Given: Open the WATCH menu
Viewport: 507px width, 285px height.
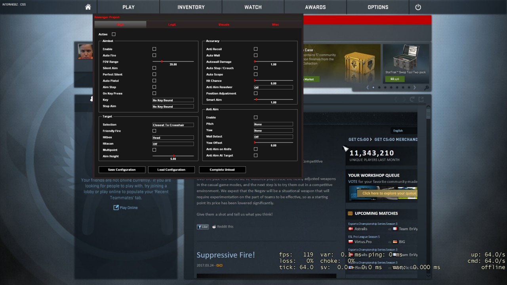Looking at the screenshot, I should pyautogui.click(x=253, y=7).
